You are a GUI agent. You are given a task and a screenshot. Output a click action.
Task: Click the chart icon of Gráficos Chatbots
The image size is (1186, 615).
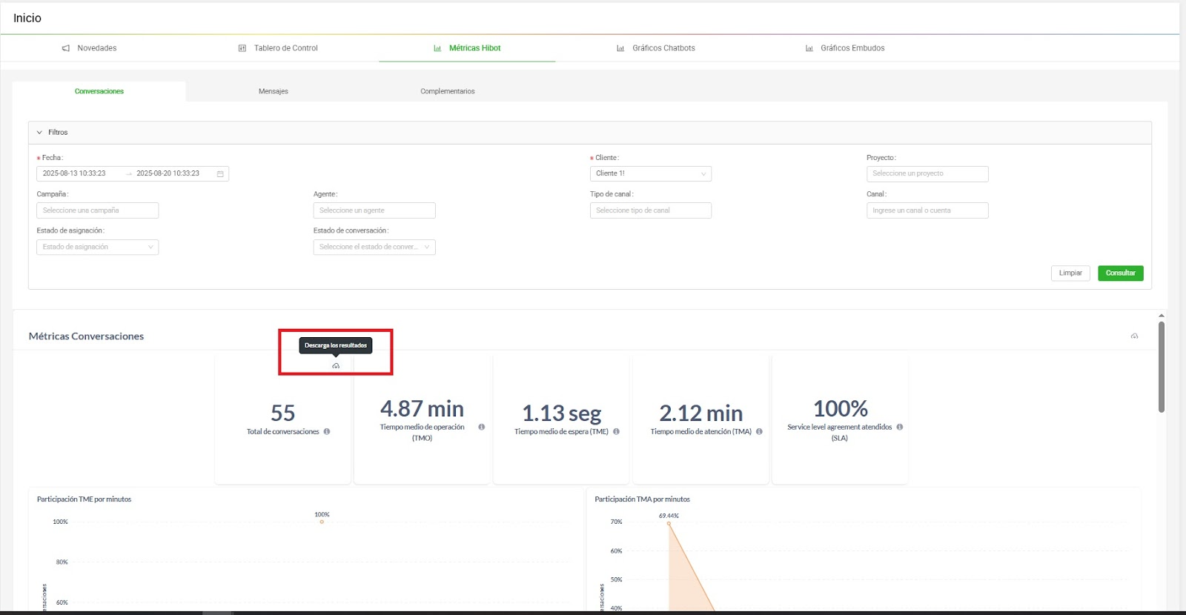click(620, 48)
